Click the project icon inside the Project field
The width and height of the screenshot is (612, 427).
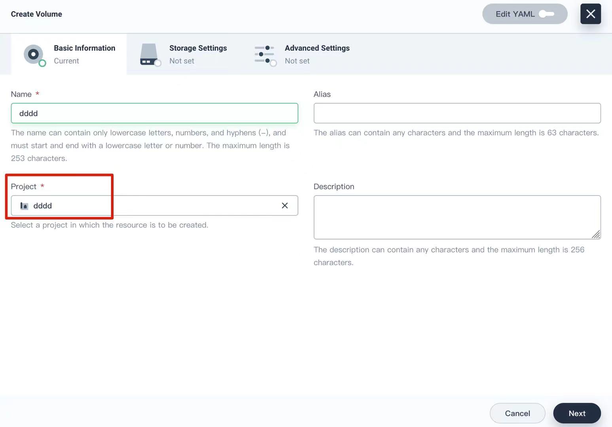tap(24, 205)
